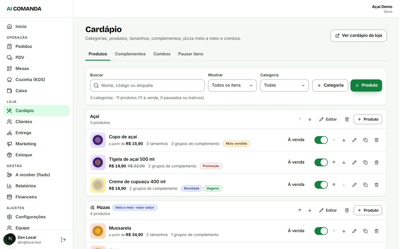
Task: Open Pedidos in the sidebar
Action: point(37,46)
